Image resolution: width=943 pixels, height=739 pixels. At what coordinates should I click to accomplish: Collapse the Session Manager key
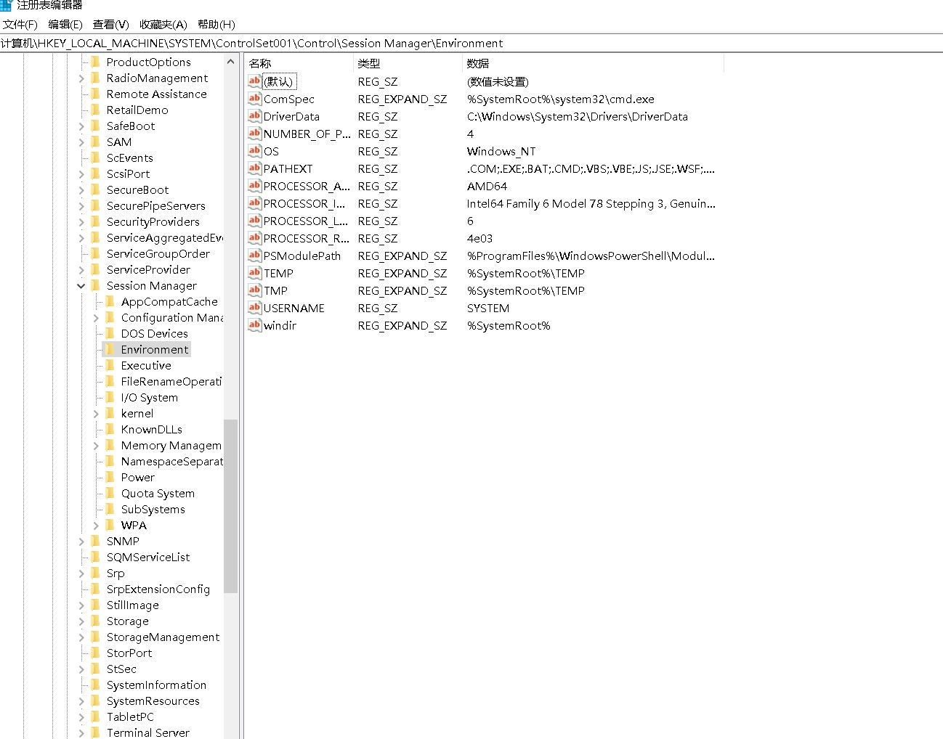(x=81, y=285)
